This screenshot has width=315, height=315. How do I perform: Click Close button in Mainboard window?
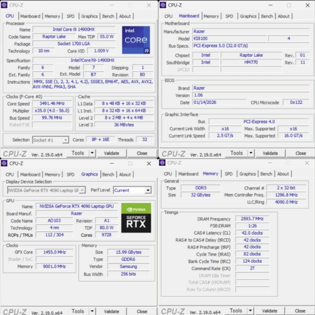[301, 153]
